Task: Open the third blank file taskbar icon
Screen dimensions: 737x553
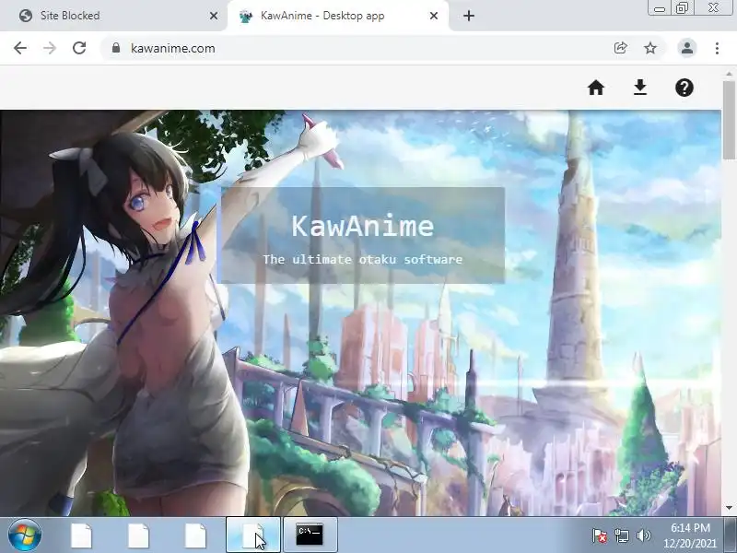Action: (x=195, y=535)
